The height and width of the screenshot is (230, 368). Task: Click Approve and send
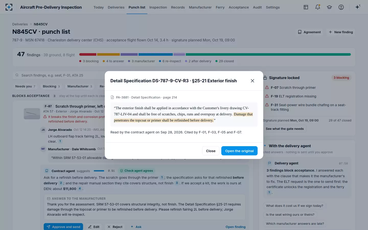click(63, 227)
